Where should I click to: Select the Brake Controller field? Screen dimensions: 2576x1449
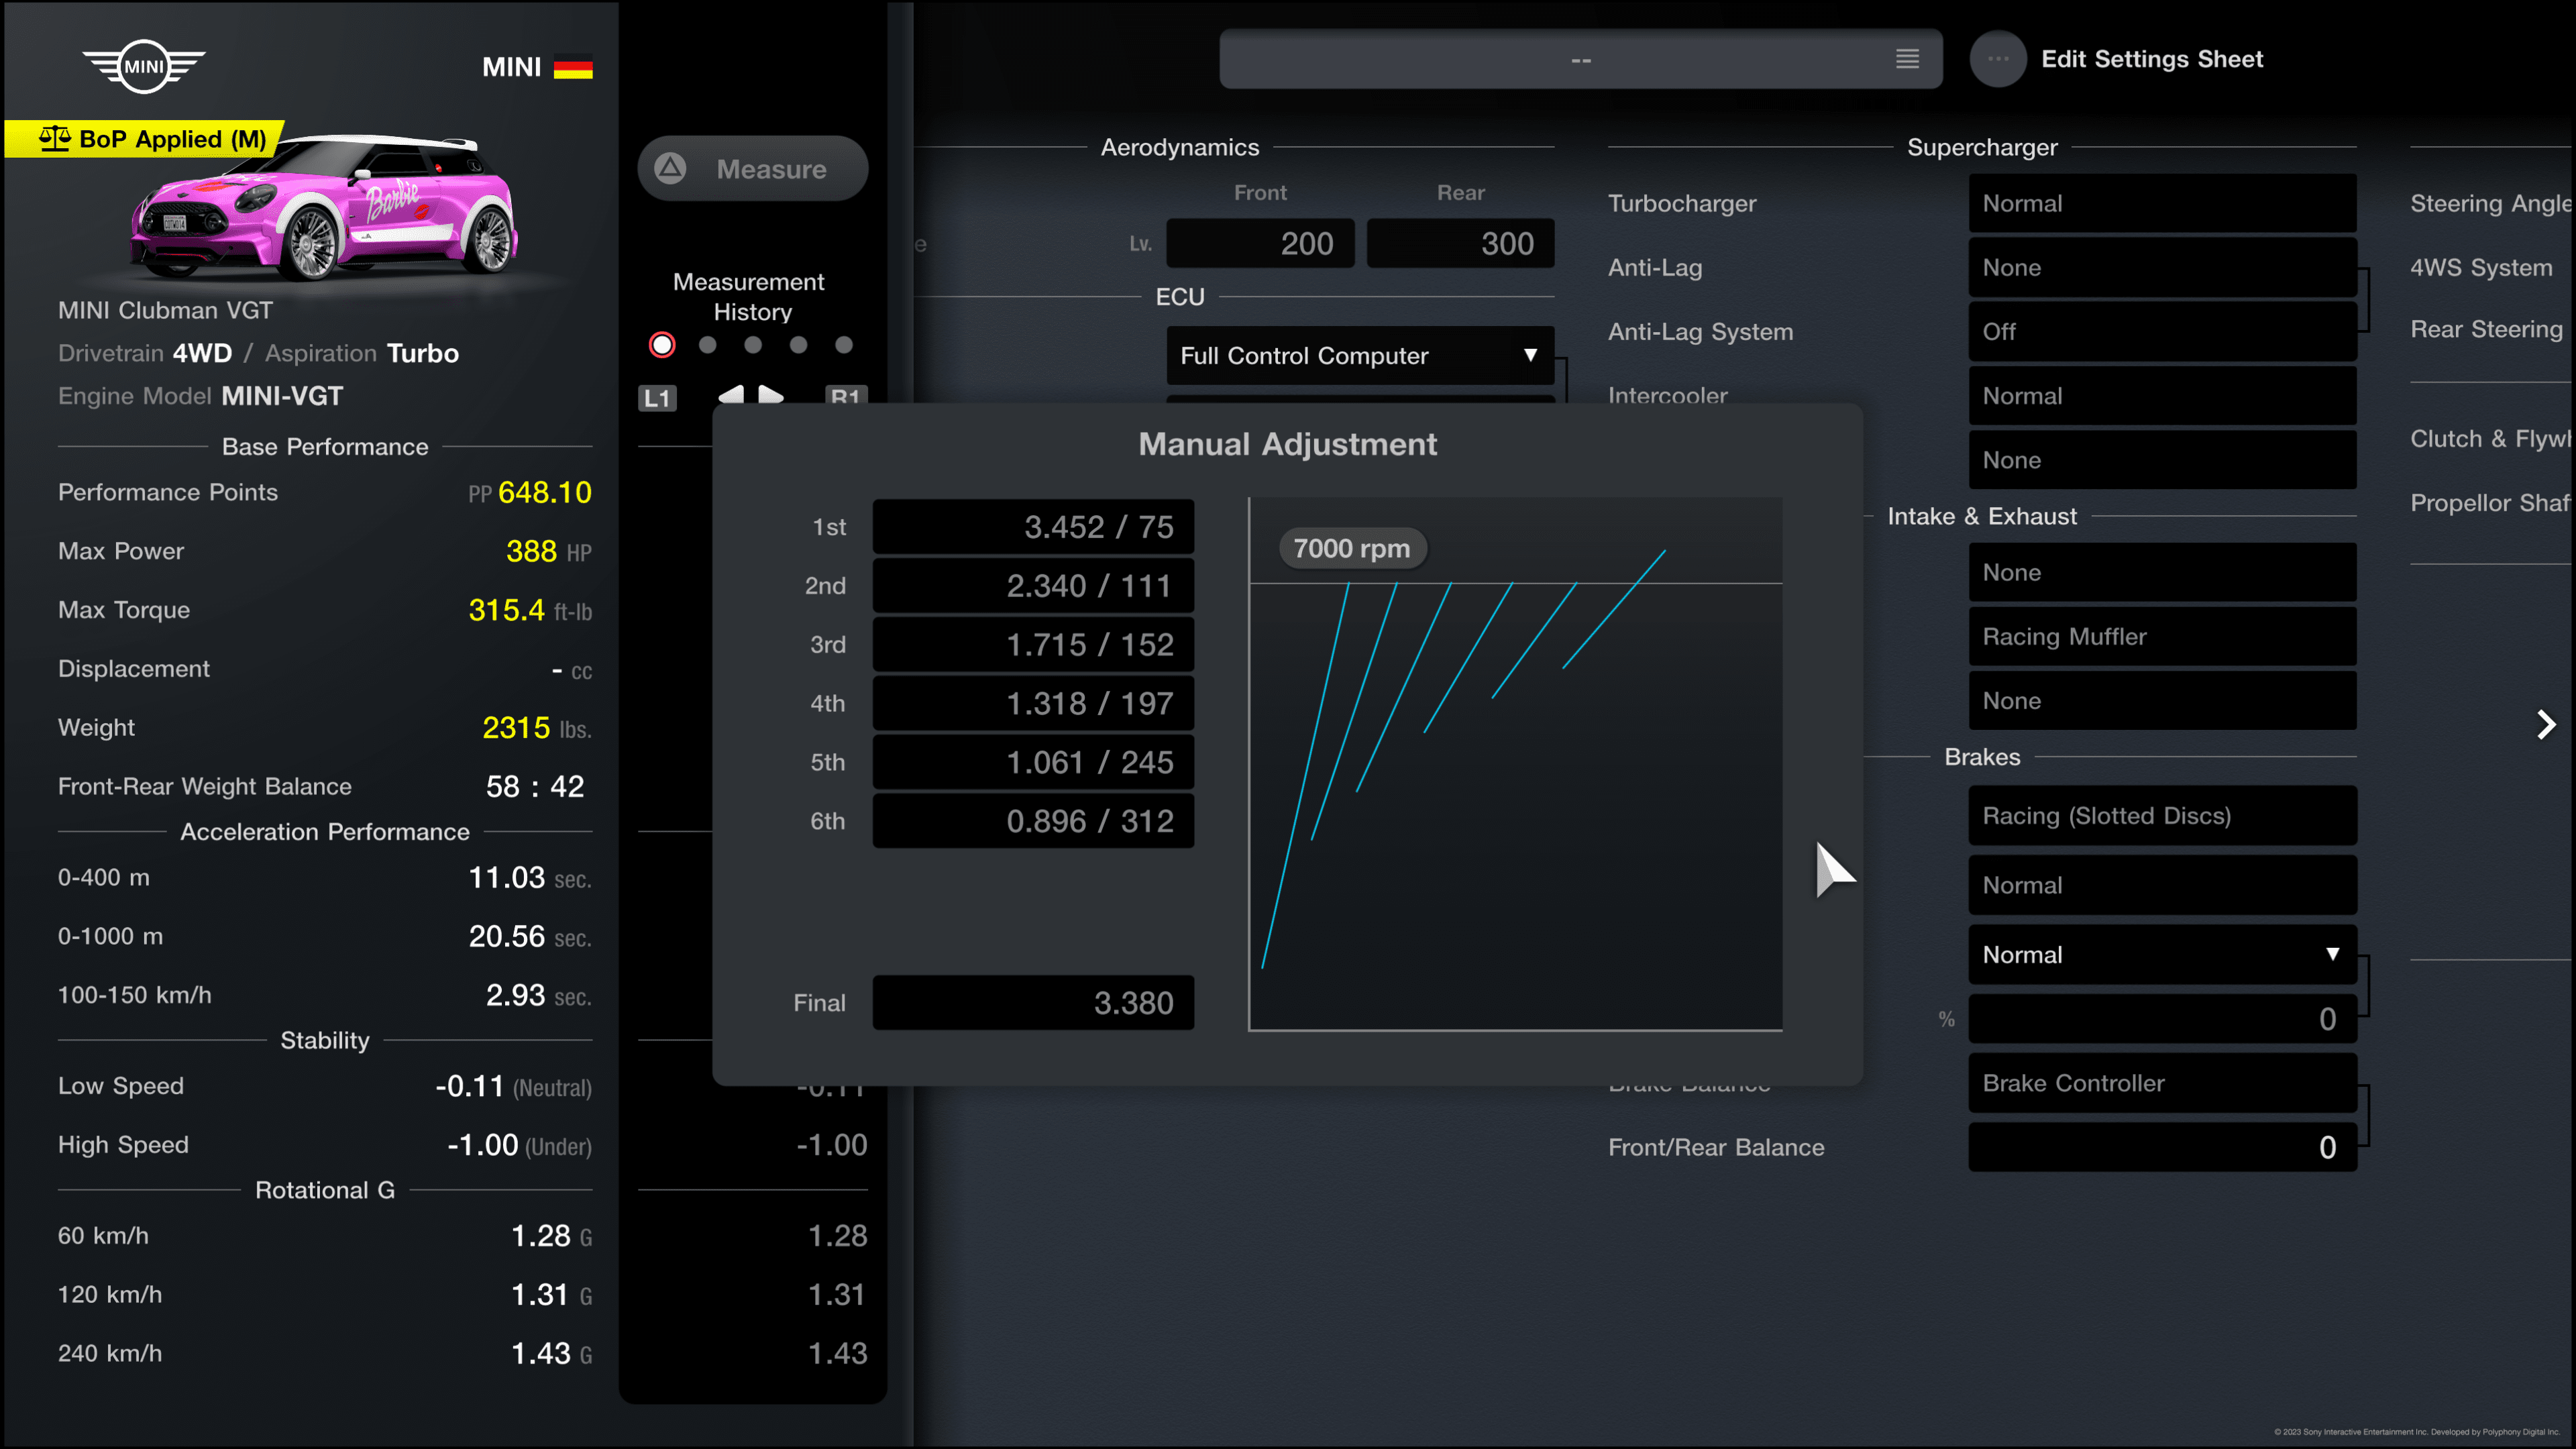(x=2162, y=1083)
